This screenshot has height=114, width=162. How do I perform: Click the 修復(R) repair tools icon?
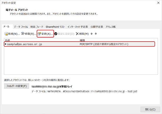coord(23,33)
